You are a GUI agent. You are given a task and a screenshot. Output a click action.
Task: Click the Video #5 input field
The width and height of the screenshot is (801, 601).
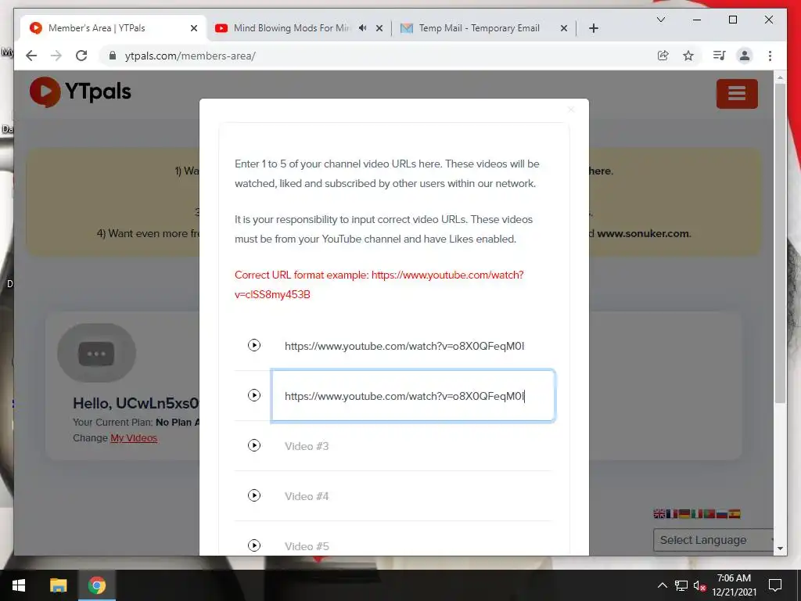(x=413, y=545)
